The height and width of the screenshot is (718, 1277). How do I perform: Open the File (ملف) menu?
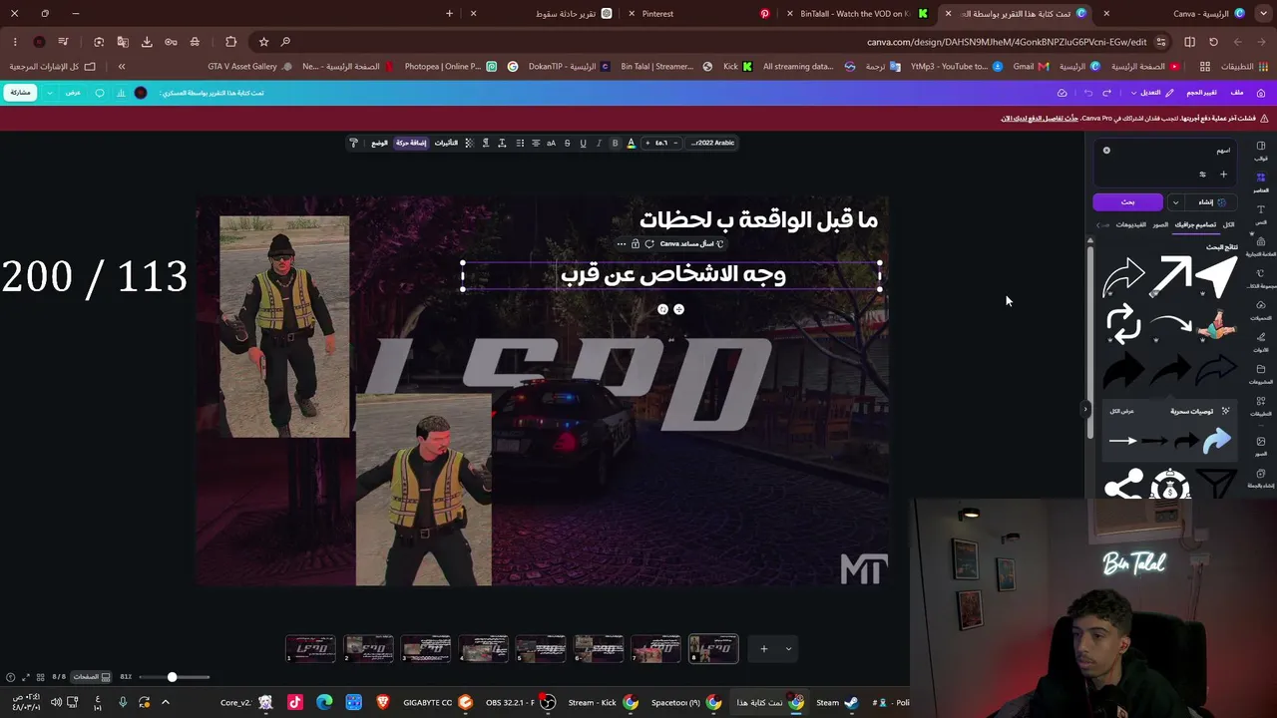click(x=1237, y=93)
